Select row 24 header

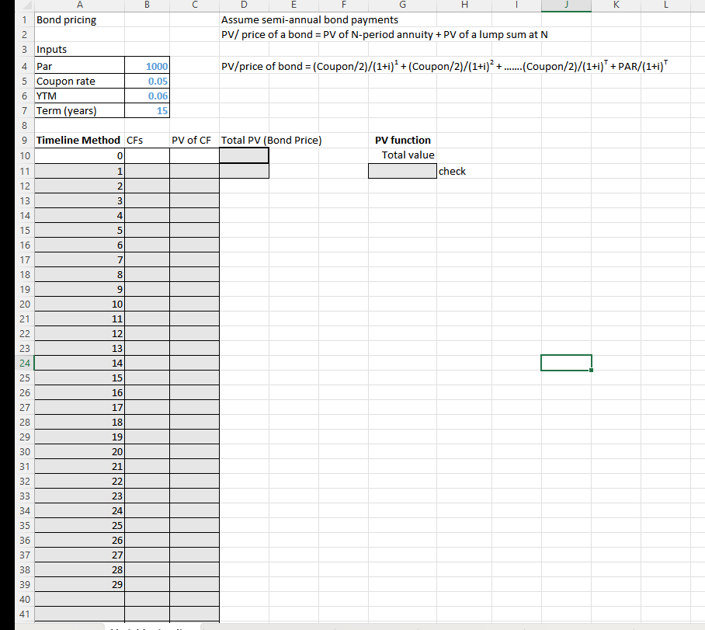[24, 363]
